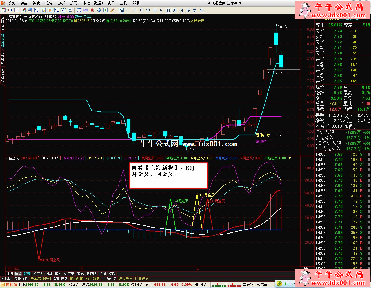
Task: Click the green arrow import icon
Action: pyautogui.click(x=106, y=10)
